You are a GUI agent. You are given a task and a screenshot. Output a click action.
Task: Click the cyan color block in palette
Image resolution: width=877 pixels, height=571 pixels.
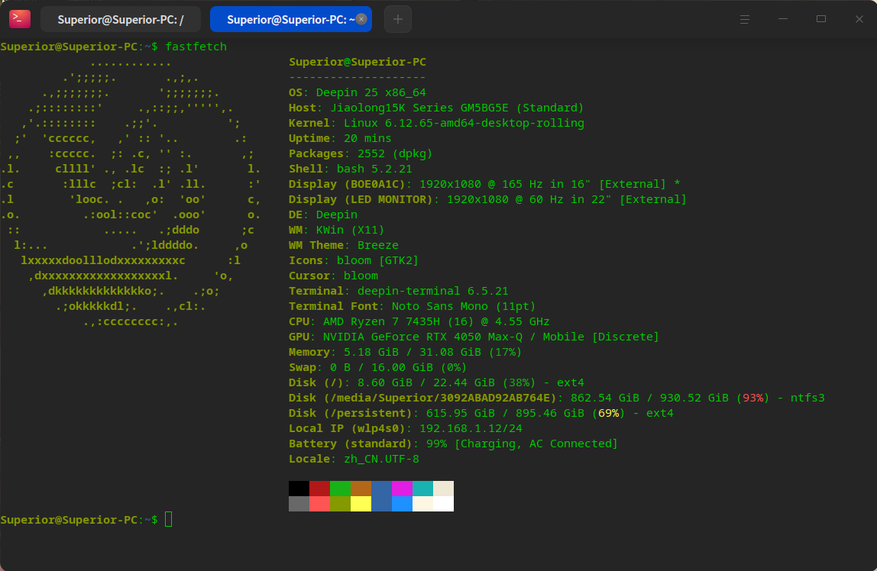422,489
